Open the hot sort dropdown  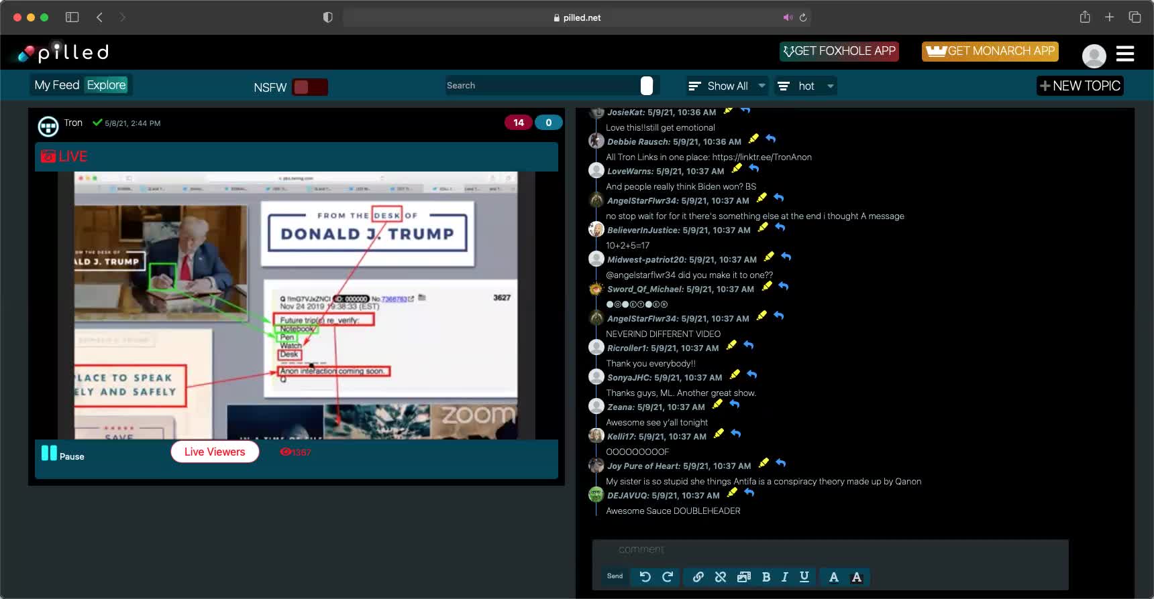[x=806, y=86]
